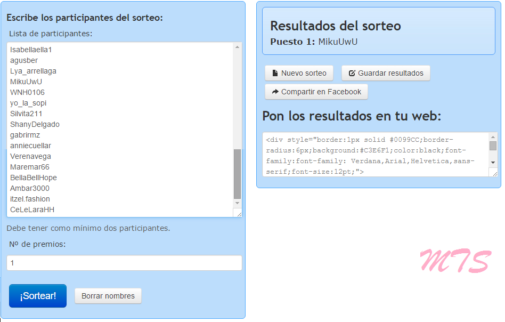Click the Lista de participantes label

pos(51,34)
